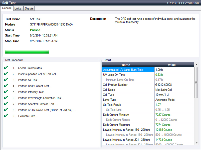Select the General tab
This screenshot has width=201, height=150.
coord(7,8)
